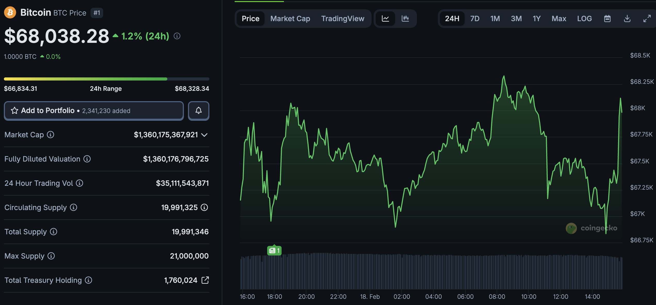Click the Bitcoin logo icon
The width and height of the screenshot is (656, 305).
click(x=10, y=12)
